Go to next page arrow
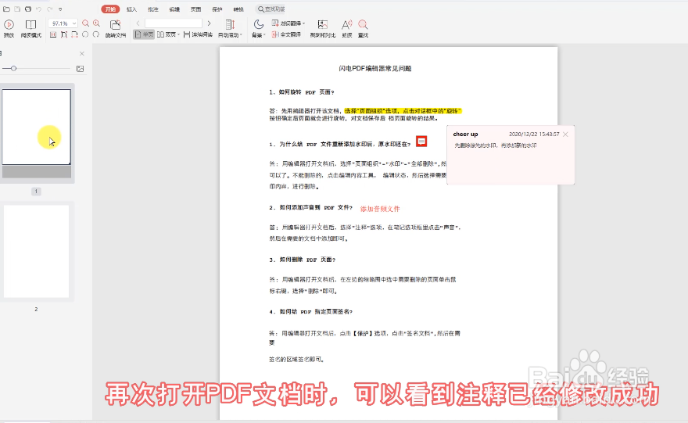Screen dimensions: 688x423 209,23
